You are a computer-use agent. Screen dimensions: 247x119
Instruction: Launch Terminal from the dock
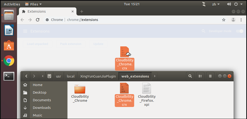(x=9, y=76)
